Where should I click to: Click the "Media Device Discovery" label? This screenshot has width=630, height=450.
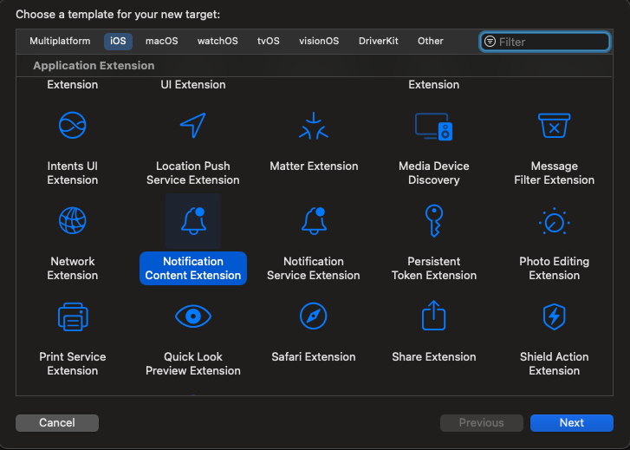[x=434, y=173]
